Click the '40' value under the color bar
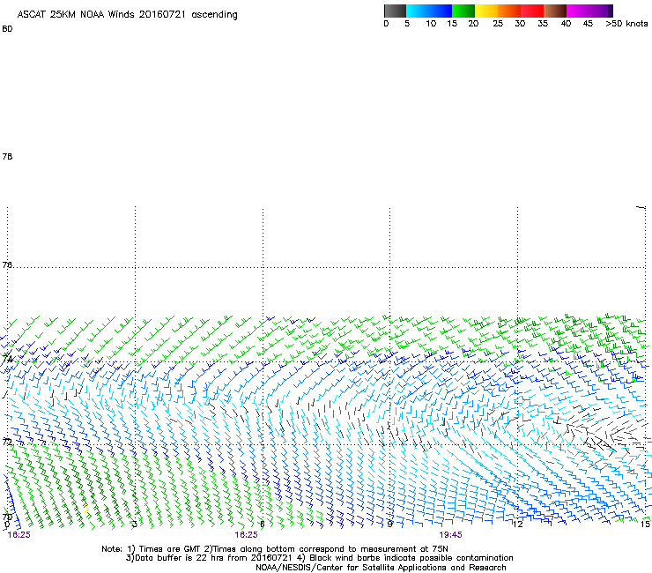This screenshot has width=652, height=573. pos(566,24)
